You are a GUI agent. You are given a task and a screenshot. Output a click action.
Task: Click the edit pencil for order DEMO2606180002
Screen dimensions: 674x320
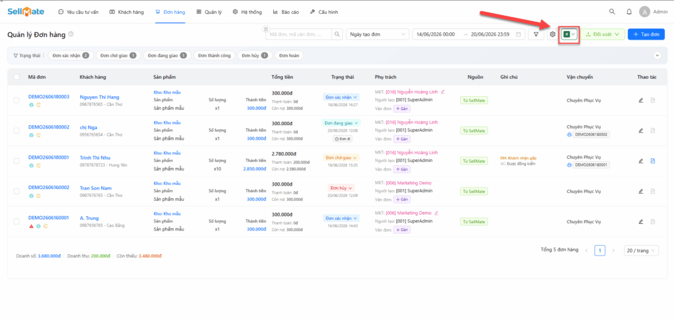640,130
